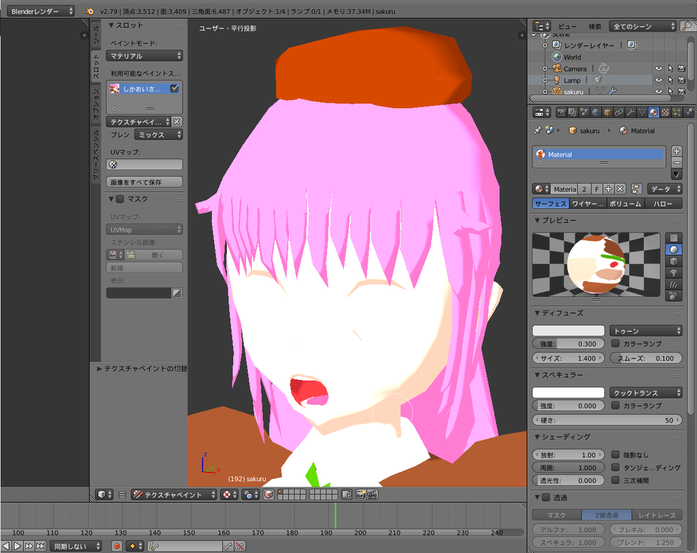Open the テクスチャペイント mode dropdown
The height and width of the screenshot is (553, 697).
coord(174,494)
